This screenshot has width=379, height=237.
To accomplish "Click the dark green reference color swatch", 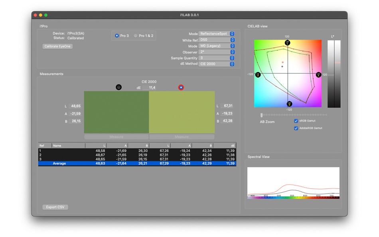I will [x=116, y=112].
